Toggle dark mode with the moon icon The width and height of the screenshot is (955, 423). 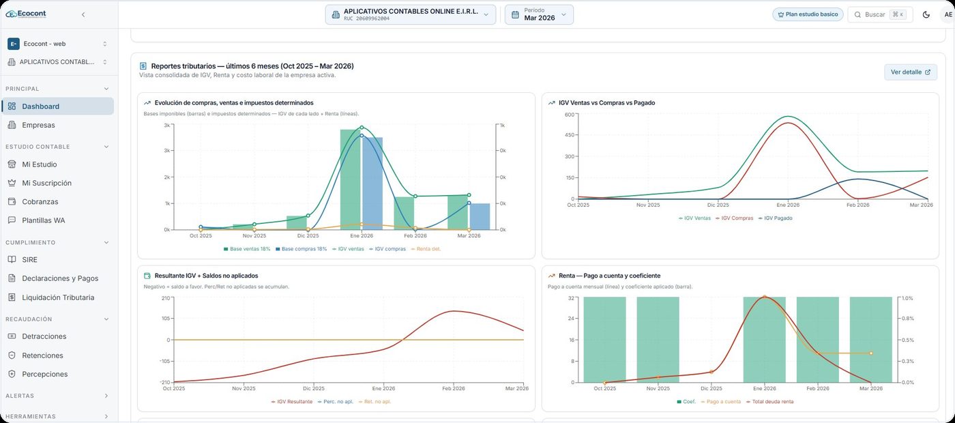[x=926, y=14]
